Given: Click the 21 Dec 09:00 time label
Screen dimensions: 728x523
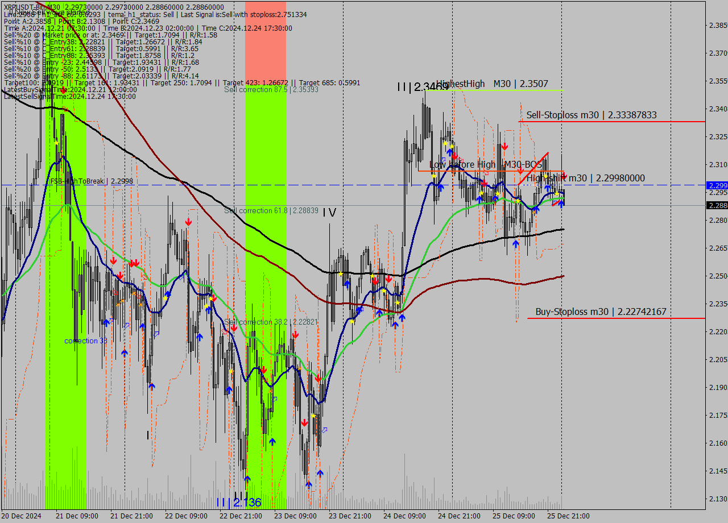Looking at the screenshot, I should [77, 516].
